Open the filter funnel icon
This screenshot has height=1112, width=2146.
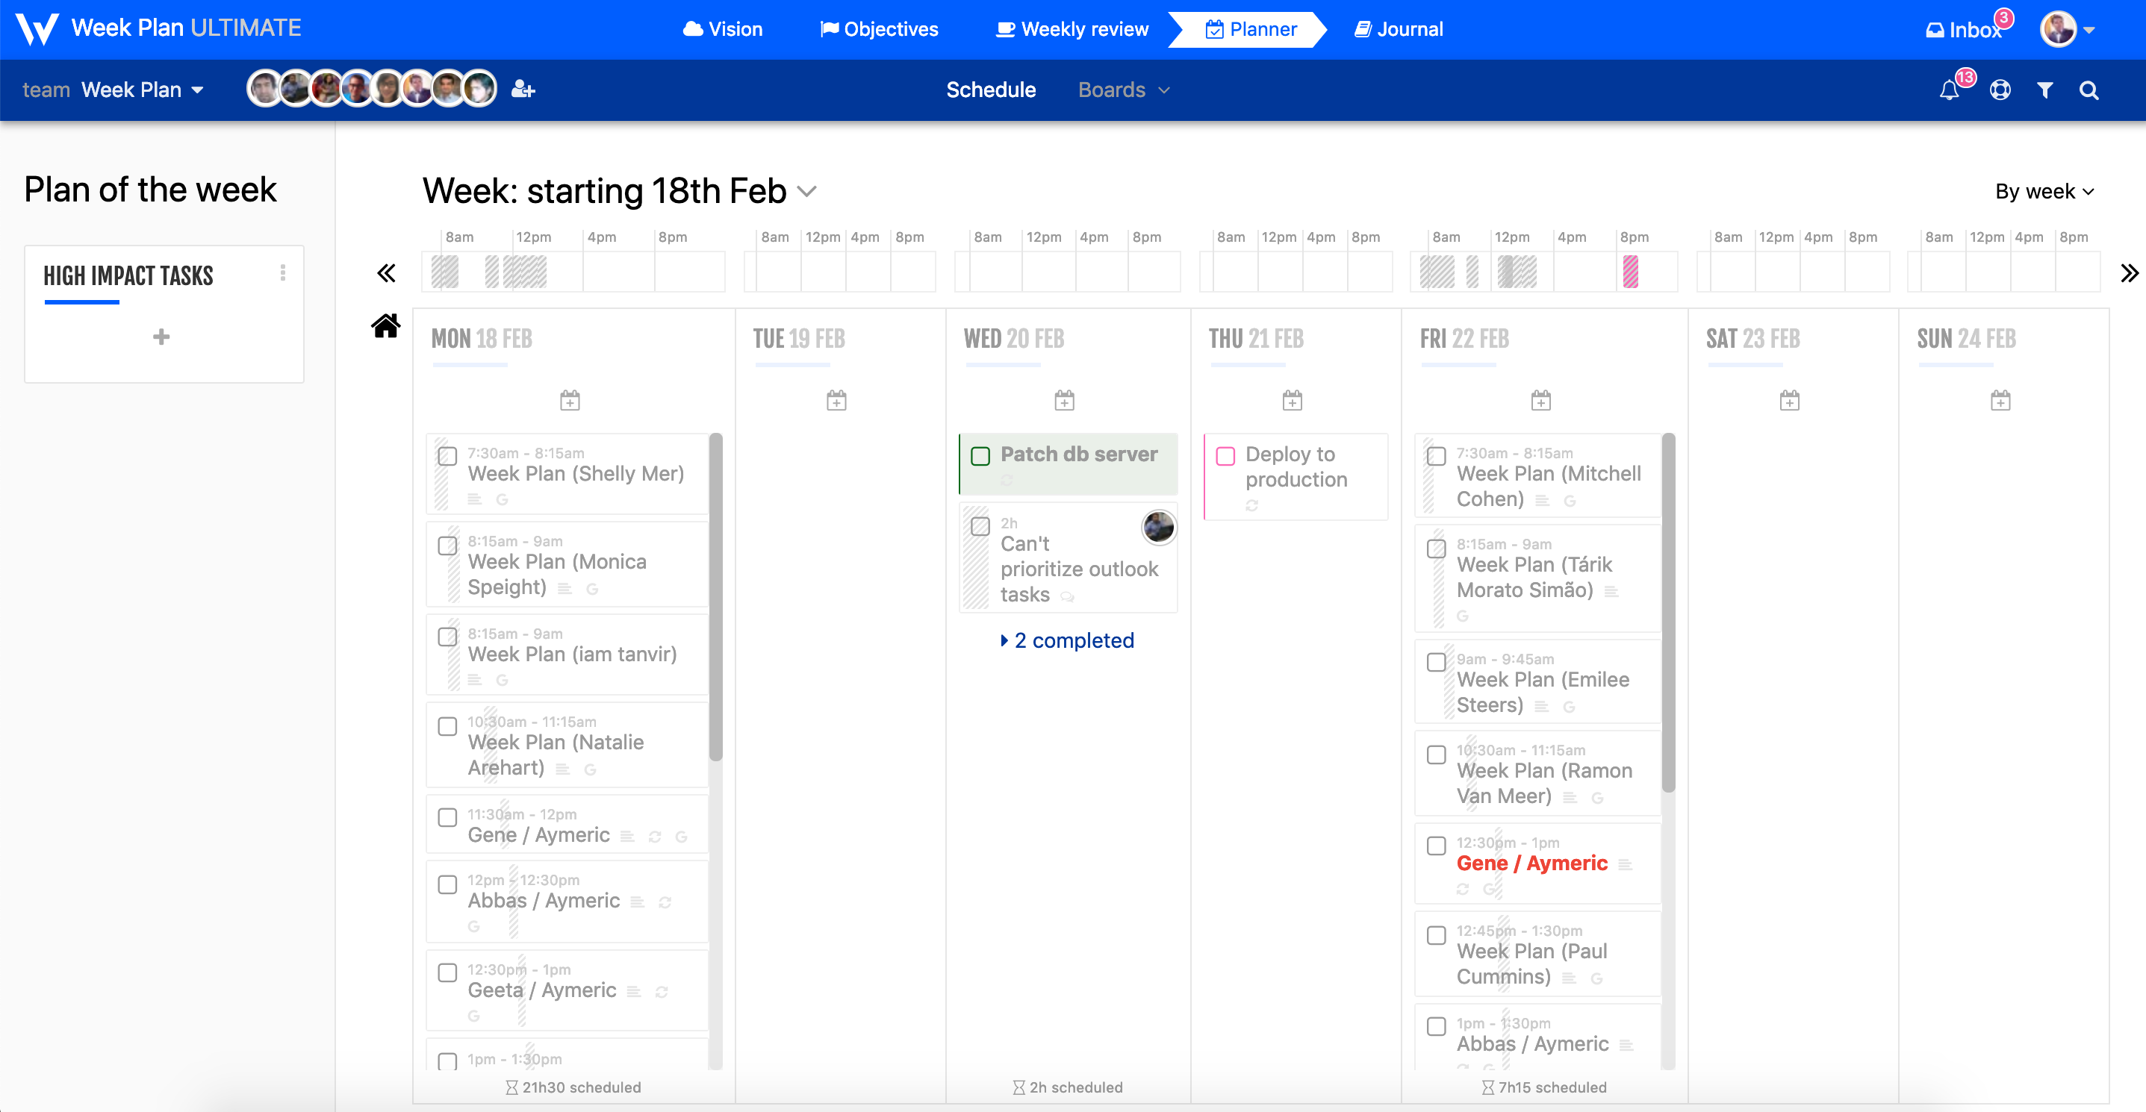click(2044, 90)
